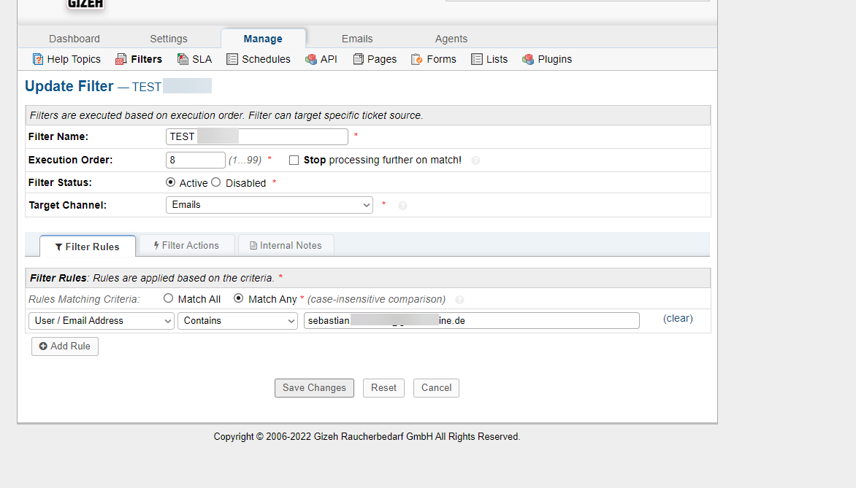
Task: Click the Filters icon in submenu
Action: coord(121,59)
